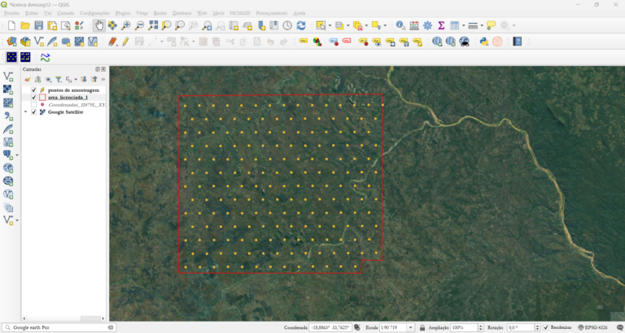Click the Add Vector Layer icon in left sidebar
625x333 pixels.
(x=8, y=77)
